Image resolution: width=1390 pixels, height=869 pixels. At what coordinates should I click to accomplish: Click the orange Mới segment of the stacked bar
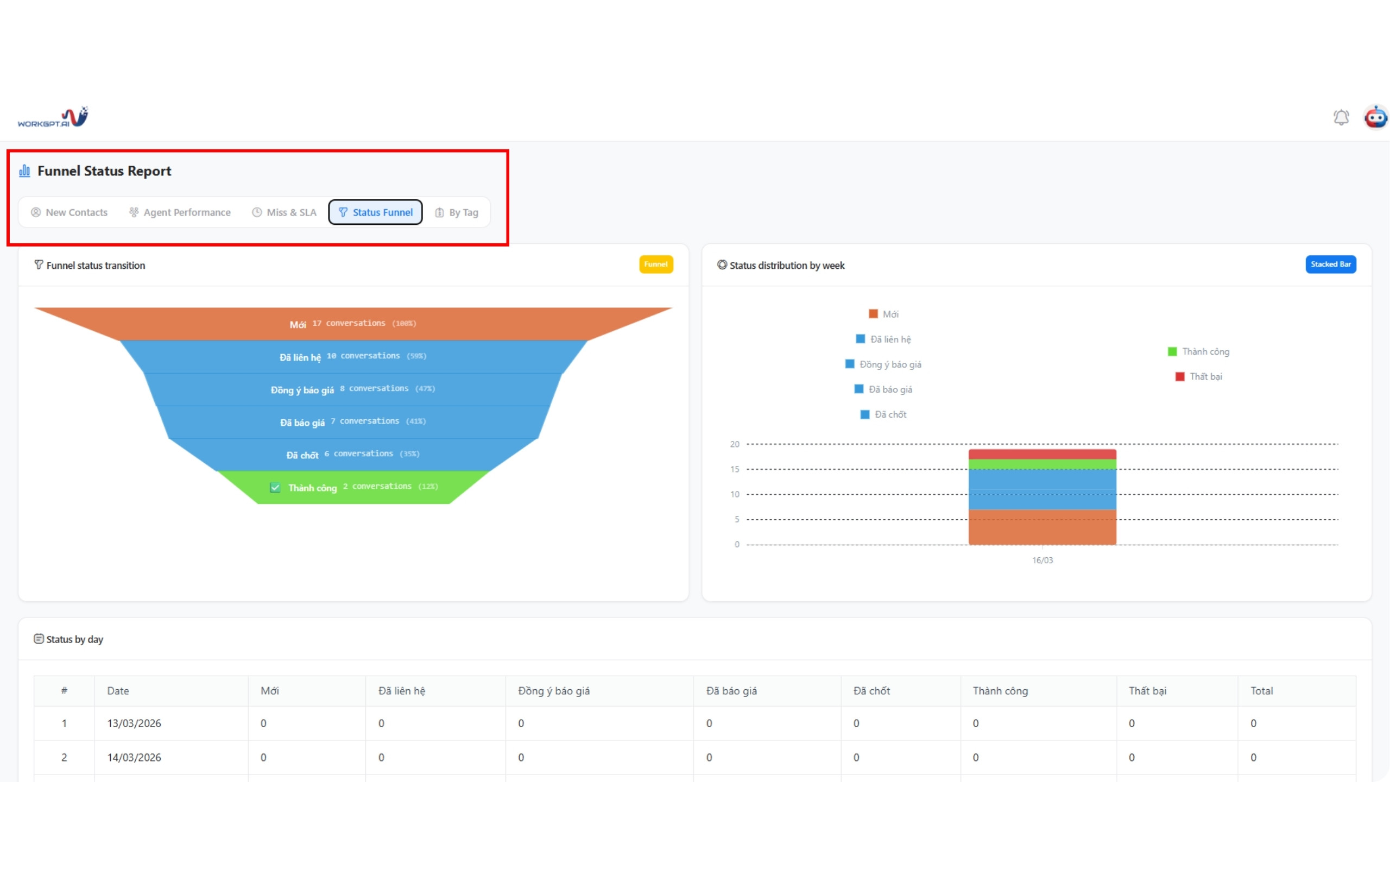coord(1042,527)
